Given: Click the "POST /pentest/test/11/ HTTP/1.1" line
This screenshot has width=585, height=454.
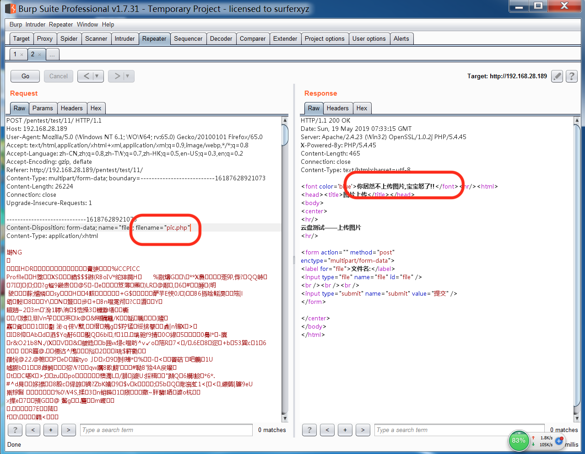Looking at the screenshot, I should pyautogui.click(x=54, y=120).
